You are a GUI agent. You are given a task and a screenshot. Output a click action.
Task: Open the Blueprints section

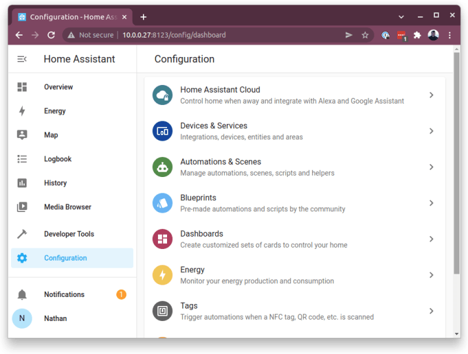coord(294,203)
